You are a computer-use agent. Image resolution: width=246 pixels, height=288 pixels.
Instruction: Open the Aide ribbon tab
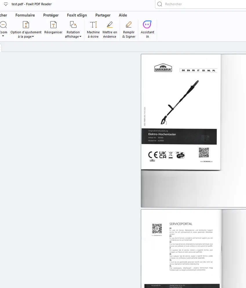pyautogui.click(x=123, y=15)
